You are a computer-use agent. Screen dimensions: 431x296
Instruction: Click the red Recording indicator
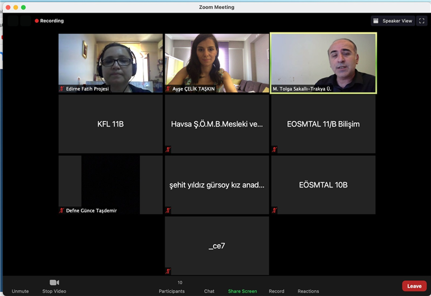(x=49, y=20)
